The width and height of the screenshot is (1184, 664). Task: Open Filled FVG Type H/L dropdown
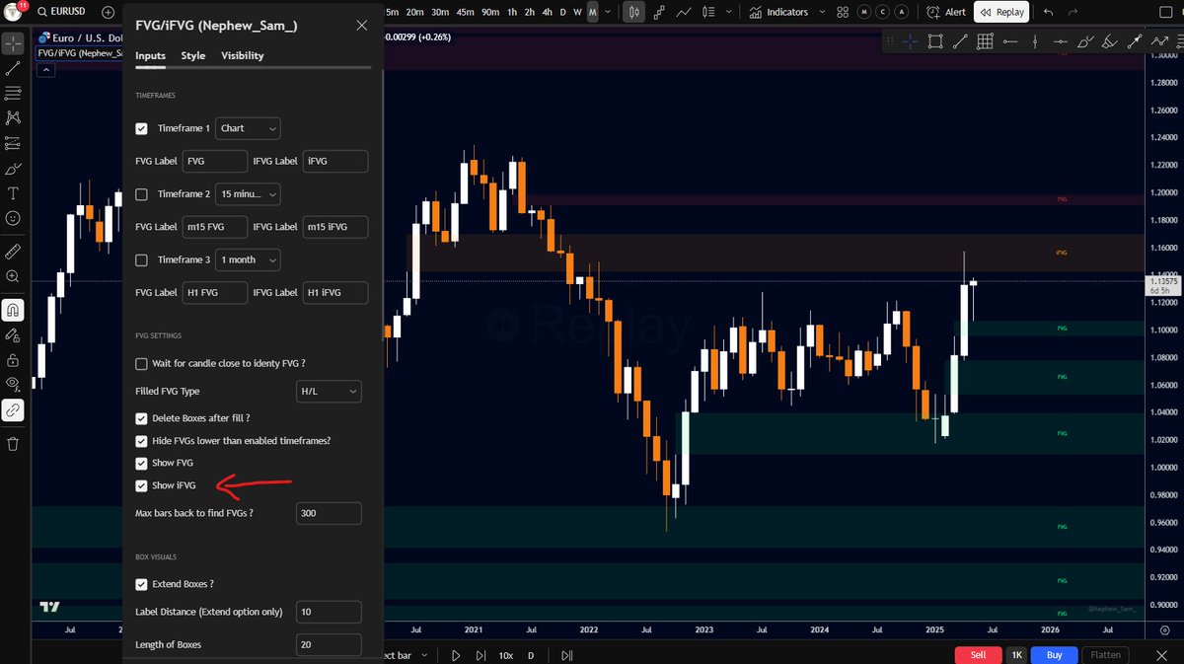tap(330, 392)
